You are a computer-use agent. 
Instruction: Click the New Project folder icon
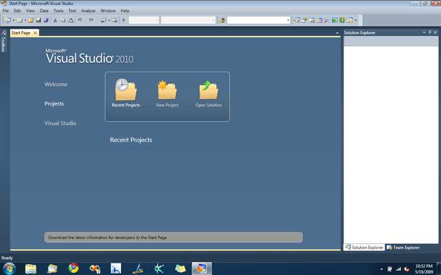167,90
